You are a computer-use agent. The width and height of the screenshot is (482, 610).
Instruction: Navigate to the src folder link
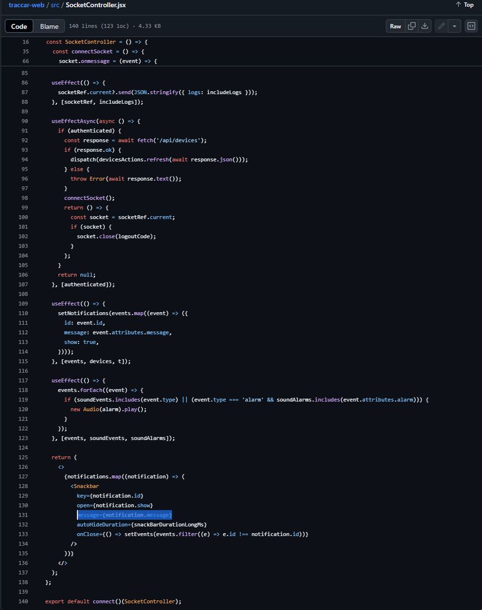tap(55, 5)
